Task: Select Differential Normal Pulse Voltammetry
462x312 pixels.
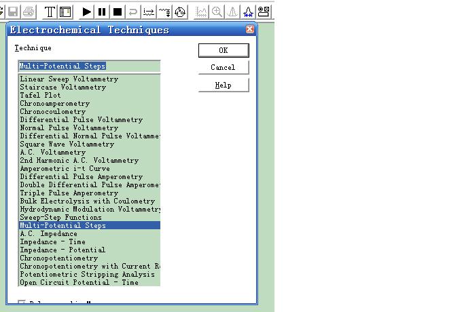Action: click(x=89, y=136)
